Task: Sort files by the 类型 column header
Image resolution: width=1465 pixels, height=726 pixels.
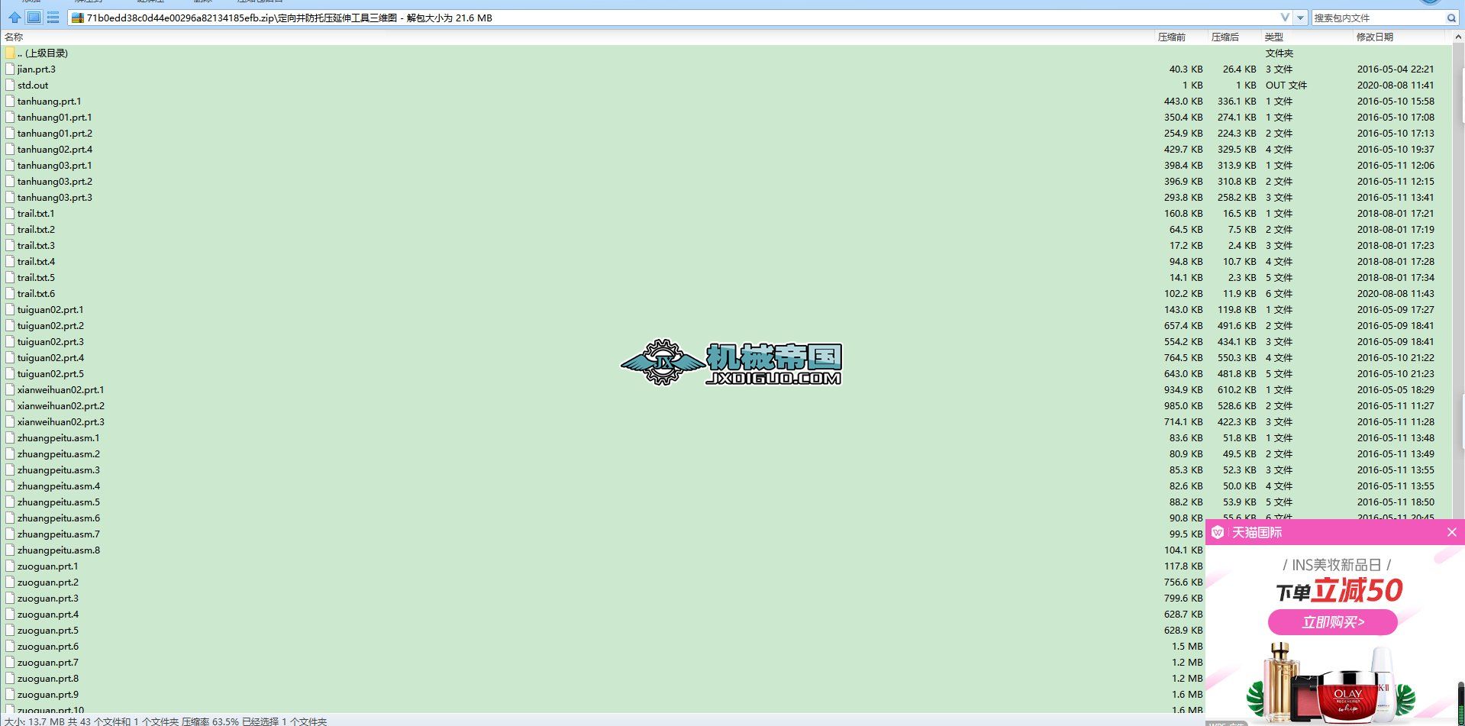Action: pos(1274,37)
